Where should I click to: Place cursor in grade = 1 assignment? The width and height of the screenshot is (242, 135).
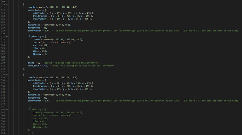tap(34, 63)
